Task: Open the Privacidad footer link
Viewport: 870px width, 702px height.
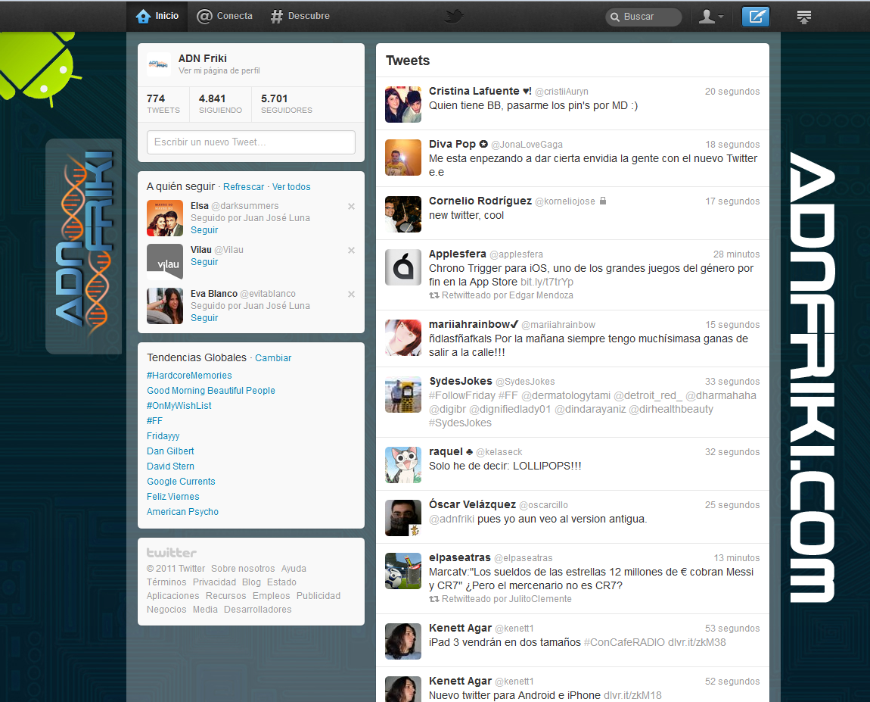Action: 214,582
